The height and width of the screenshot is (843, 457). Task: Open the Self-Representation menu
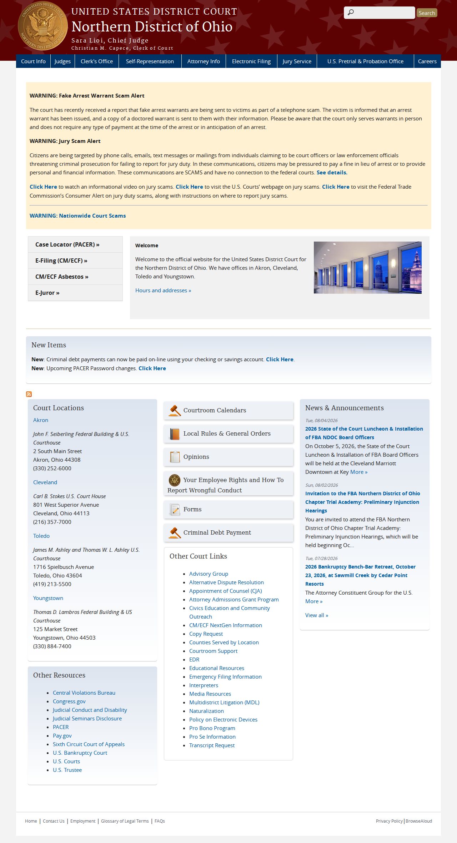[x=150, y=61]
